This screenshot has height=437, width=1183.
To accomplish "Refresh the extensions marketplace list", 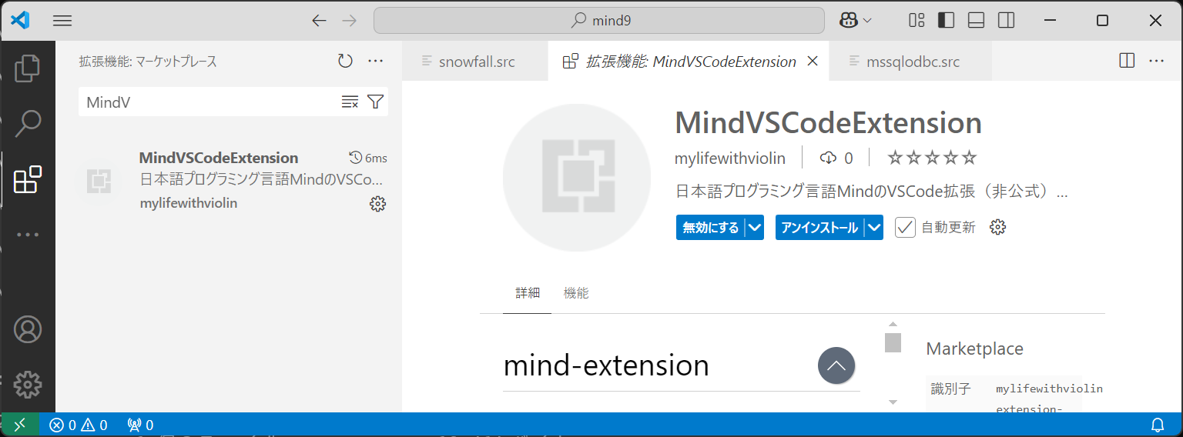I will pos(345,61).
